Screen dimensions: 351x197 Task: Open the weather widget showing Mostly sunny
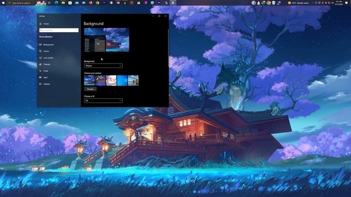coord(298,3)
